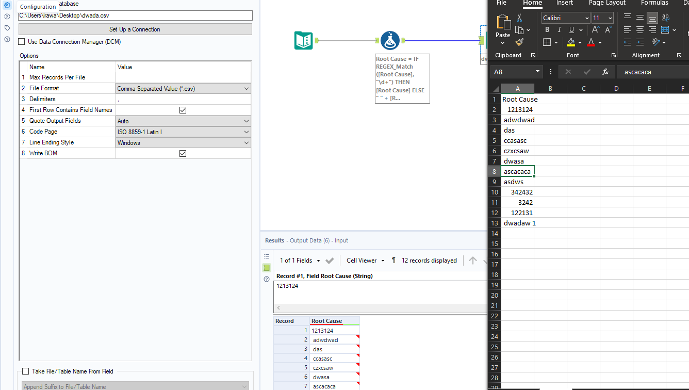Select the Input Data tool on the canvas
The image size is (689, 390).
click(x=303, y=40)
